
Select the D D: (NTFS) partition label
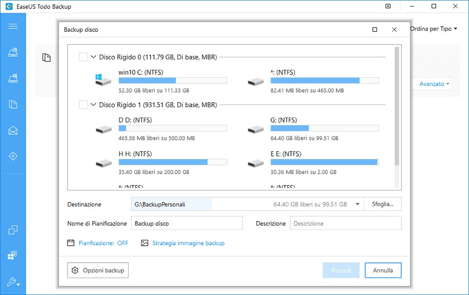pos(135,120)
